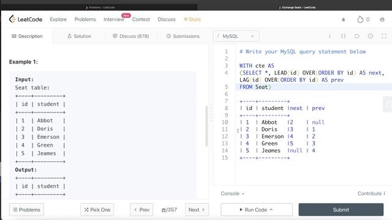The width and height of the screenshot is (392, 220).
Task: Open the Solution tab
Action: click(x=79, y=36)
